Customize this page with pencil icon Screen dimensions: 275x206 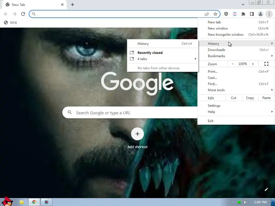pos(266,189)
